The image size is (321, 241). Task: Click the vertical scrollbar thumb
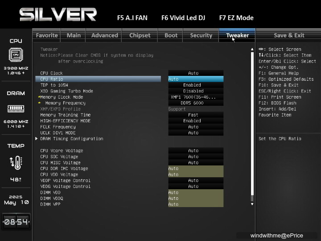252,124
